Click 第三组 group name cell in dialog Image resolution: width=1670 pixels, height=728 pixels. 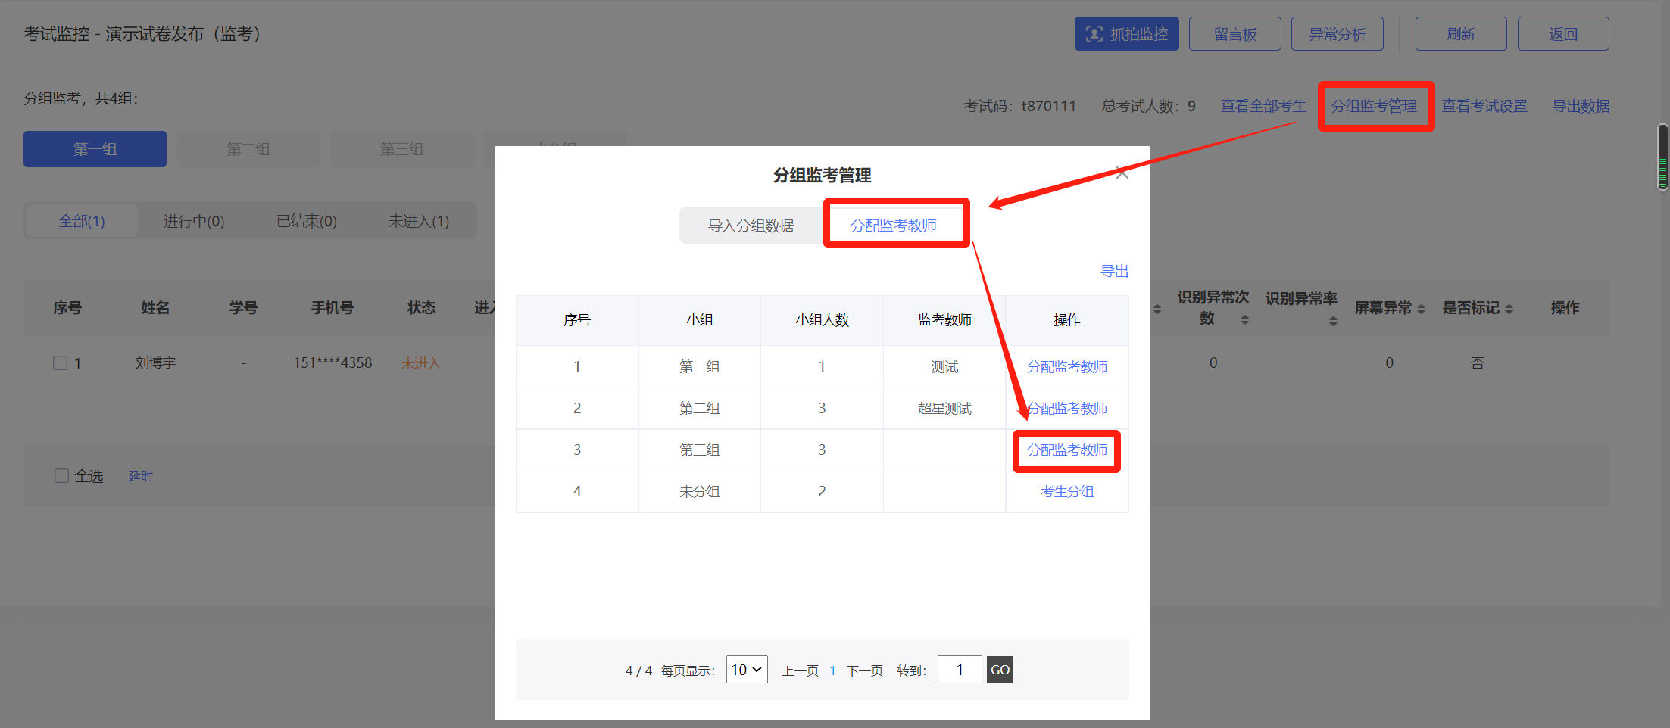pyautogui.click(x=699, y=450)
